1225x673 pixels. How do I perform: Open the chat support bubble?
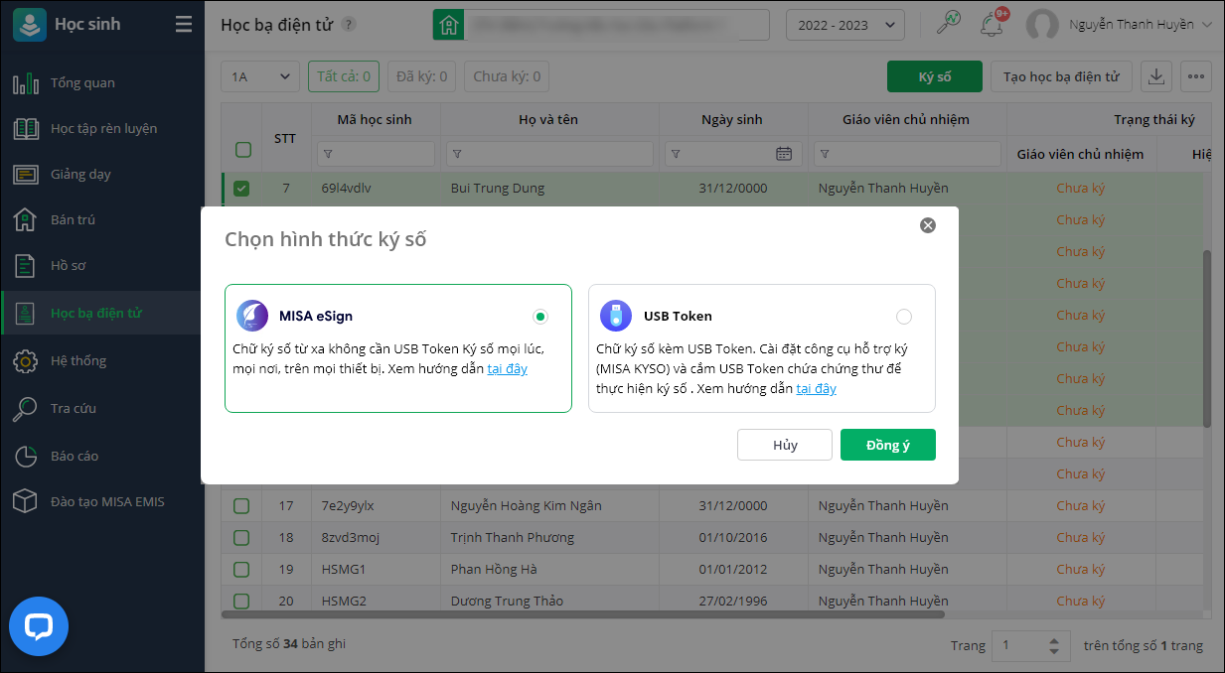coord(39,626)
